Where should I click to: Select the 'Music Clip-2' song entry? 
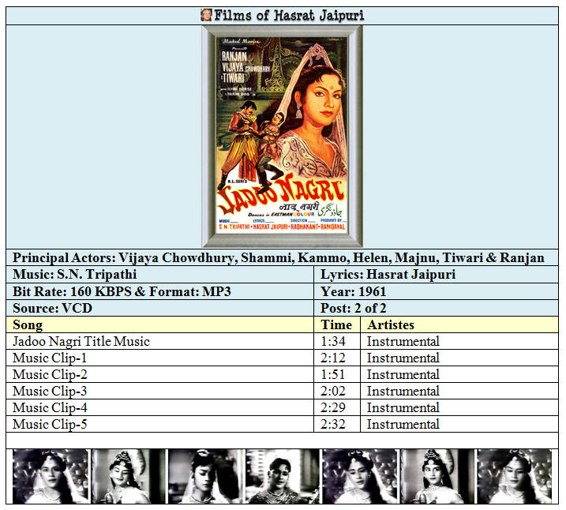coord(50,375)
